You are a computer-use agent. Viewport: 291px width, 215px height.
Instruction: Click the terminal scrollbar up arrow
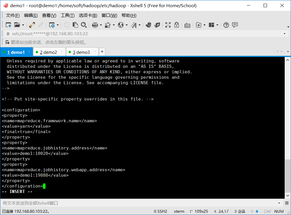point(288,60)
